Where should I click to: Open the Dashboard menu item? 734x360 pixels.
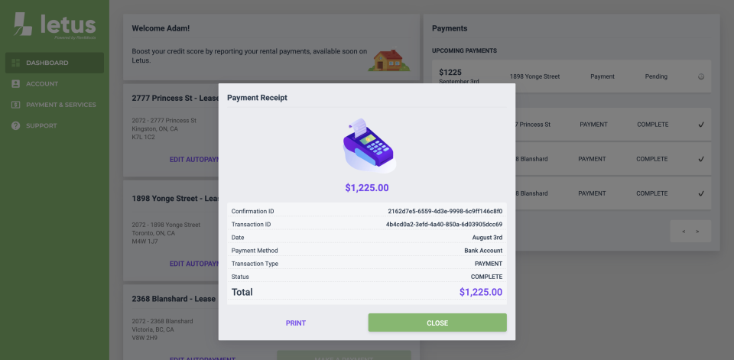coord(53,63)
